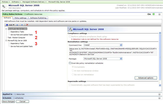Viewport: 163px width, 104px height.
Task: Toggle Perform software compliance check checkbox
Action: [70, 36]
